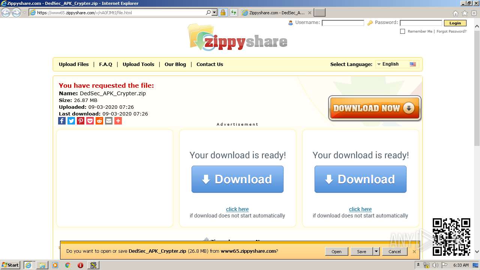Image resolution: width=480 pixels, height=270 pixels.
Task: Open the F.A.Q menu item
Action: [x=106, y=64]
